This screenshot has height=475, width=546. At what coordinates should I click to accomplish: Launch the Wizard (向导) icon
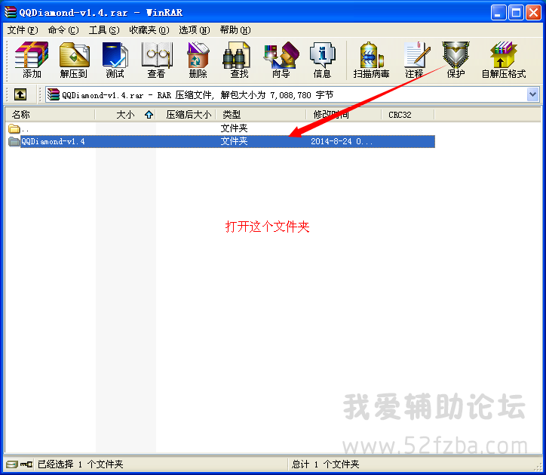[281, 60]
